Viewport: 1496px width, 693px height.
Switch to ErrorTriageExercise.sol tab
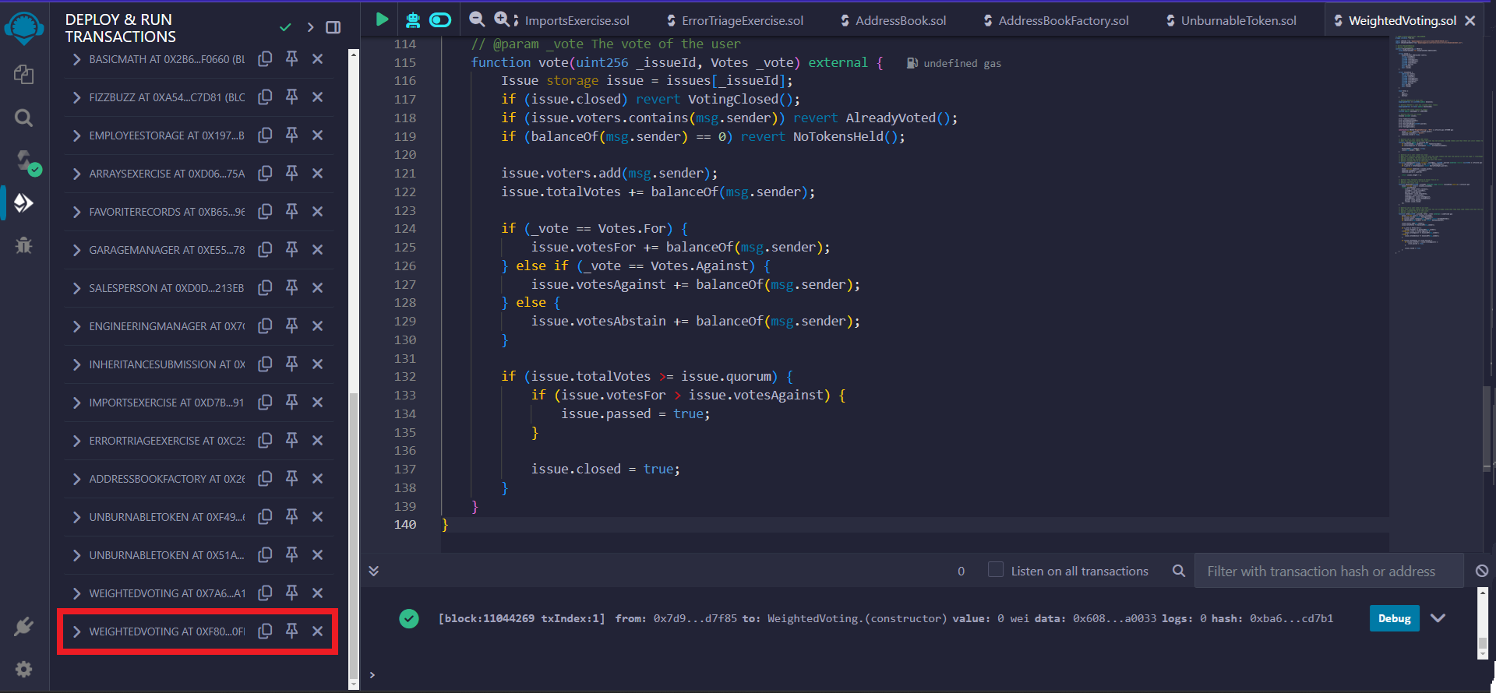pyautogui.click(x=735, y=21)
